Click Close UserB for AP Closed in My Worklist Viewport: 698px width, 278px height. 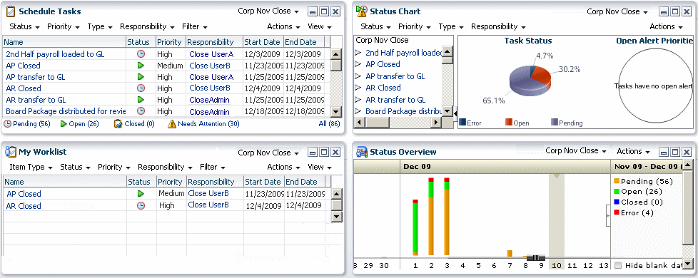click(208, 193)
